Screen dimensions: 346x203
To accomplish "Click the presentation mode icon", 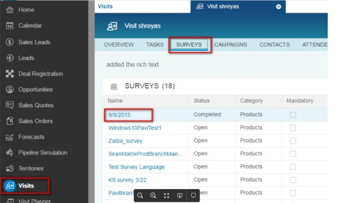I will coord(180,196).
